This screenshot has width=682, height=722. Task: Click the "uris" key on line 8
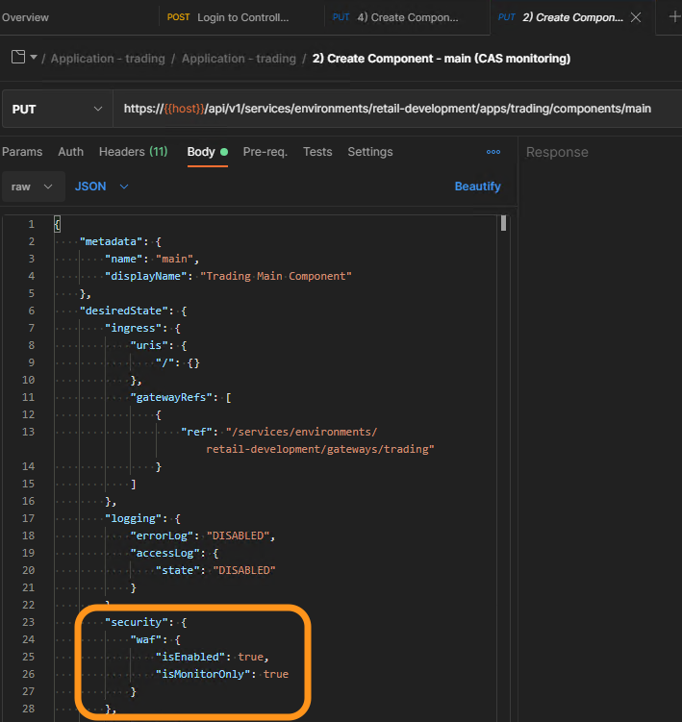click(x=149, y=345)
